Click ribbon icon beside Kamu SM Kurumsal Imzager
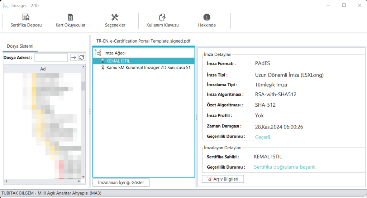The image size is (367, 198). point(103,67)
